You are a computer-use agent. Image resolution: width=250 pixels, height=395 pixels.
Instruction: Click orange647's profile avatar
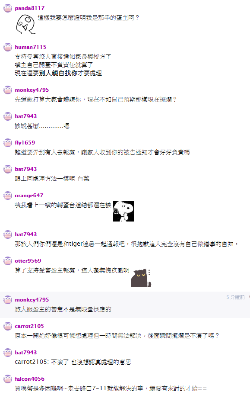coord(7,196)
